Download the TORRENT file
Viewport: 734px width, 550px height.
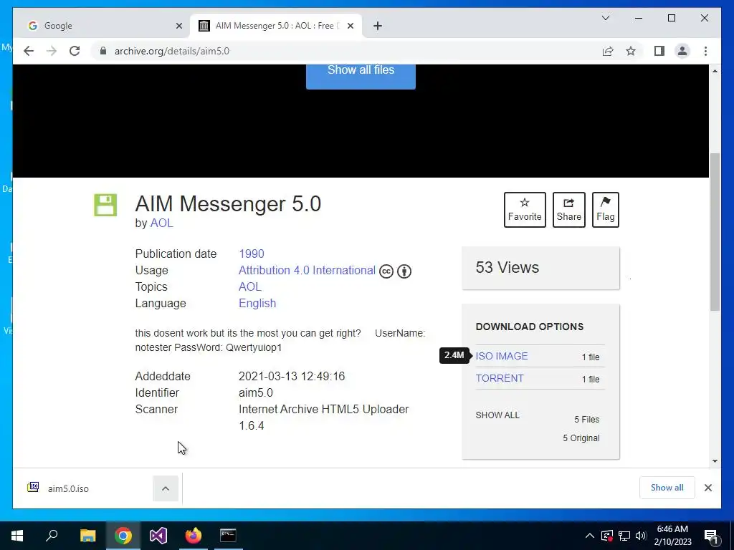[500, 378]
